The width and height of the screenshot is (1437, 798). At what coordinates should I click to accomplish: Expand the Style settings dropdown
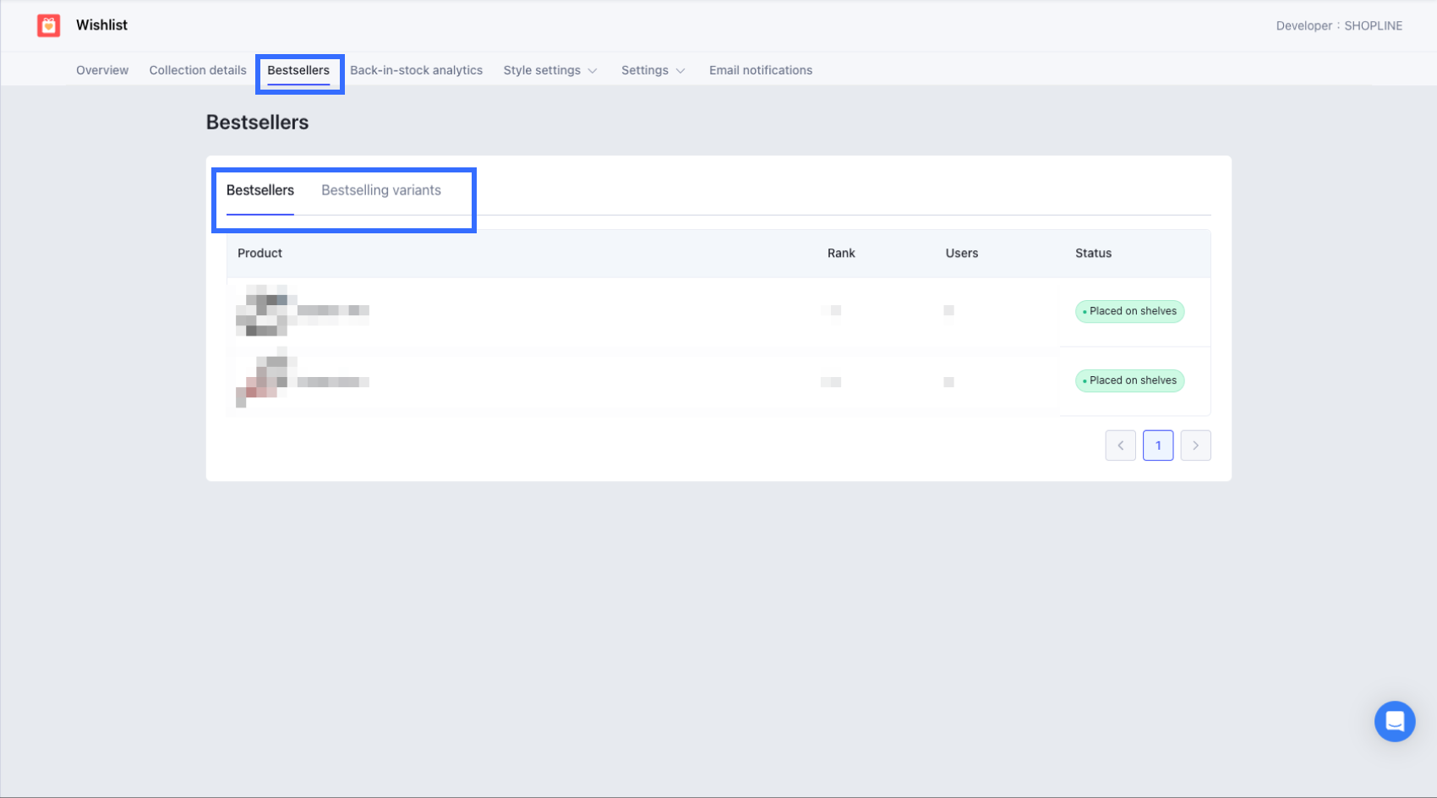coord(550,70)
